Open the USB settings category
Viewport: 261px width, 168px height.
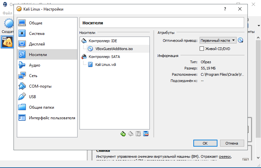tap(47, 97)
